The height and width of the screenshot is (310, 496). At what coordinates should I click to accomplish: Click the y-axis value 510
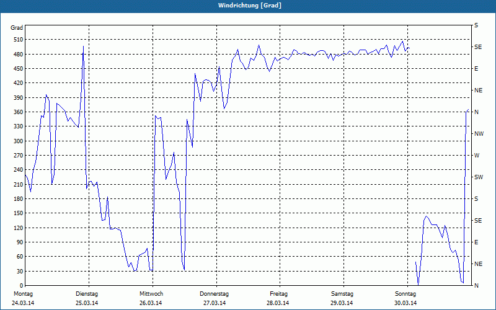click(19, 40)
